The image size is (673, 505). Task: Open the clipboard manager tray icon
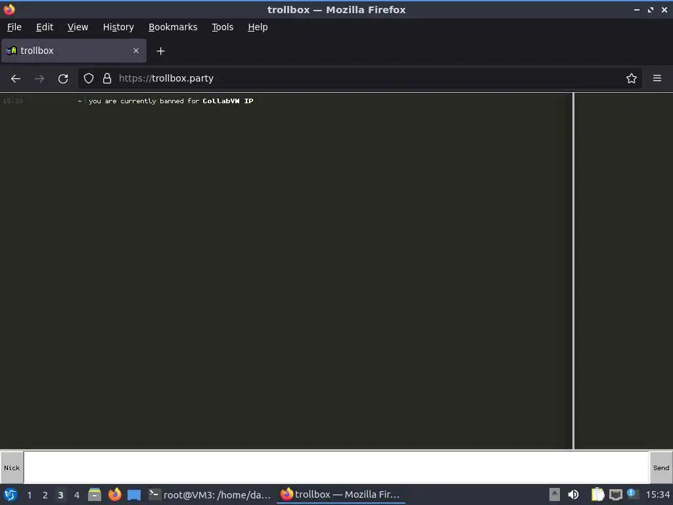[597, 494]
